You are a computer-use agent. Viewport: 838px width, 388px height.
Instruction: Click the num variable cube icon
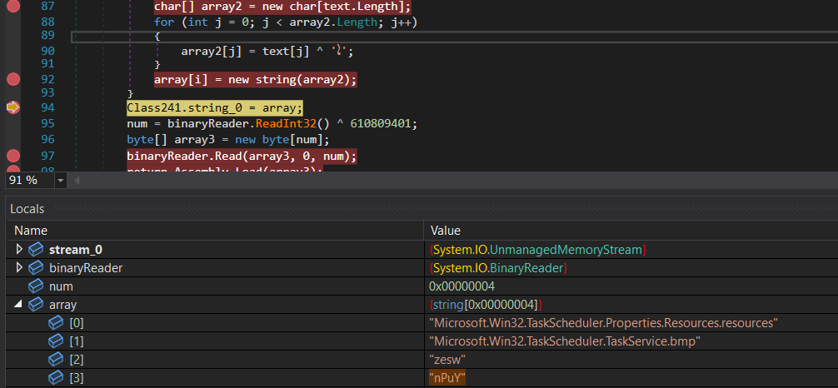(x=36, y=286)
